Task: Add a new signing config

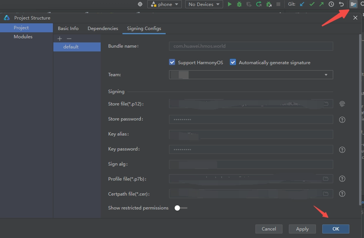Action: (x=59, y=39)
